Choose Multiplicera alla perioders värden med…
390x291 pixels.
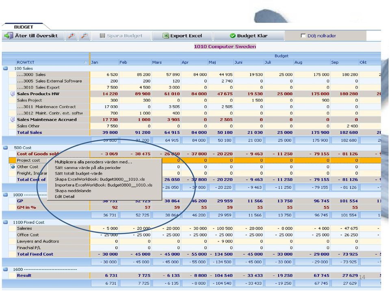click(93, 162)
